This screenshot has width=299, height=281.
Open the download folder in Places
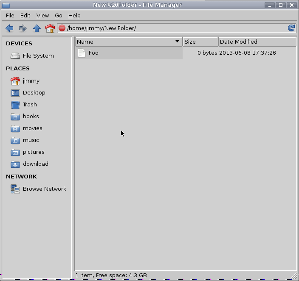click(x=35, y=164)
